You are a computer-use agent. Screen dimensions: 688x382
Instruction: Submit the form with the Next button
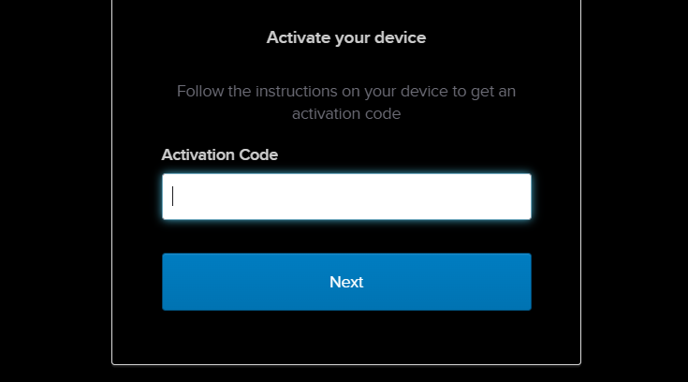click(x=346, y=282)
